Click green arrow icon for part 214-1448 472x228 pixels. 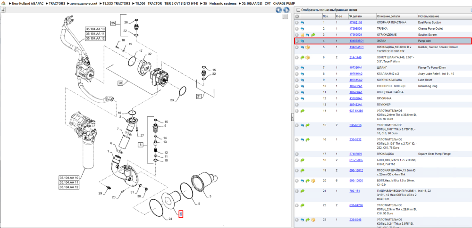coord(302,57)
